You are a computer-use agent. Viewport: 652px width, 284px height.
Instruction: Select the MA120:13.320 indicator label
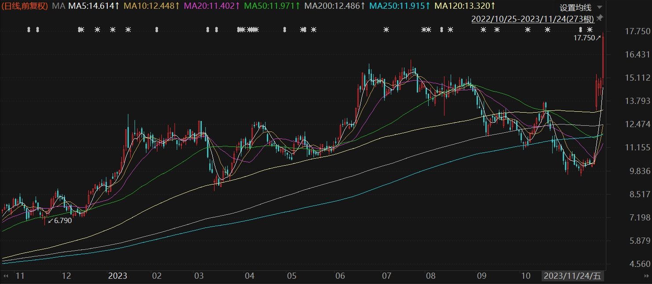tap(465, 6)
